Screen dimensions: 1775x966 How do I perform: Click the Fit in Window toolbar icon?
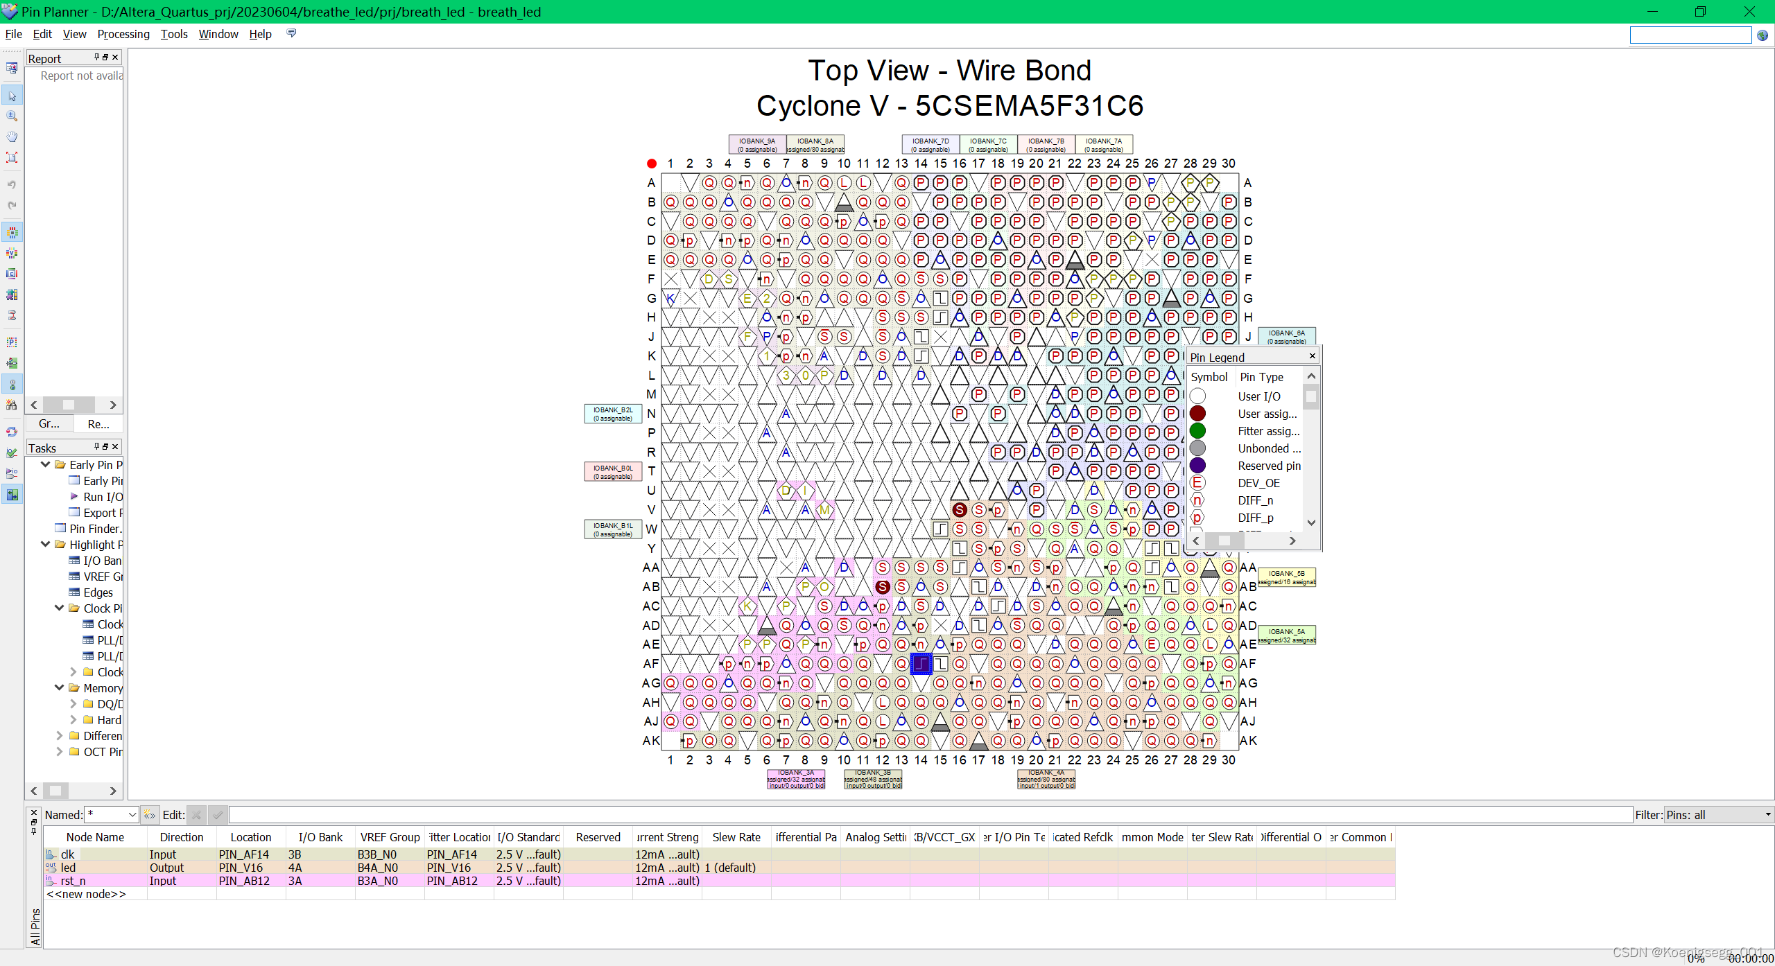click(12, 157)
